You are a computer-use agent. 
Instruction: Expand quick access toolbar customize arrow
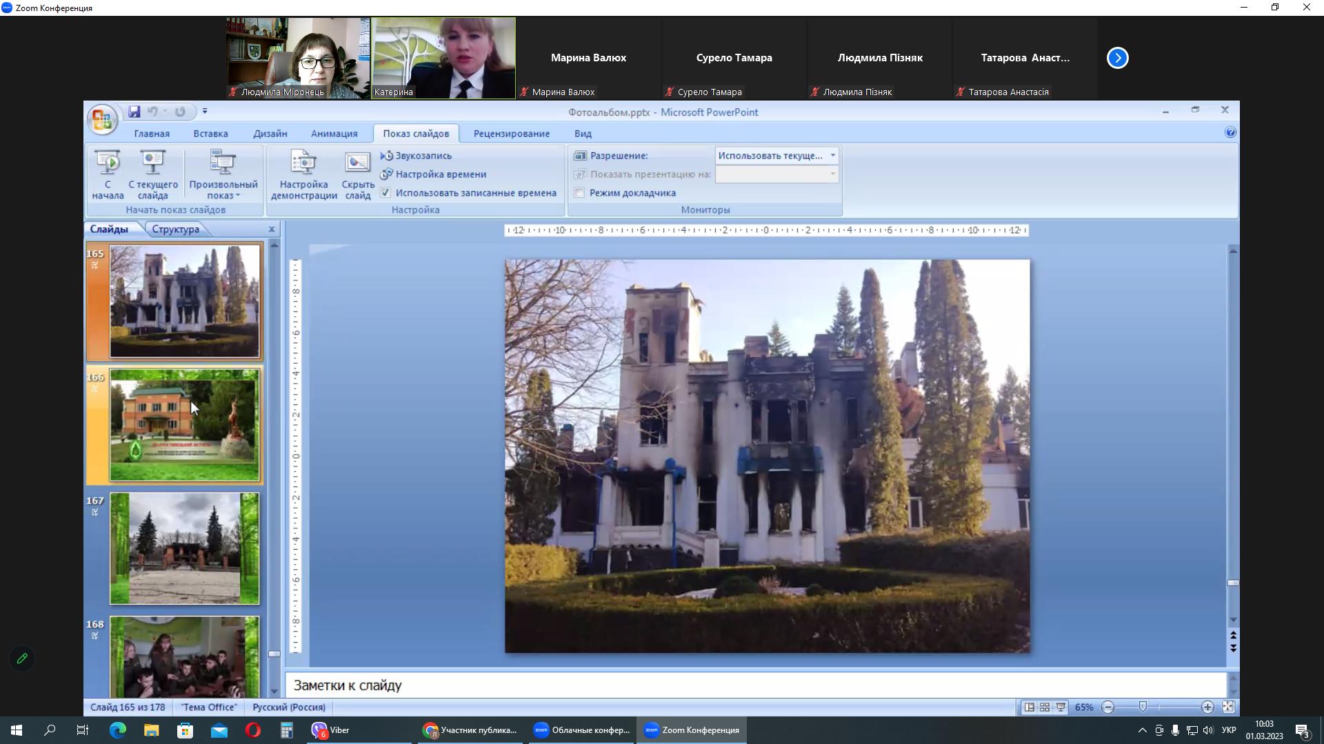(x=205, y=112)
